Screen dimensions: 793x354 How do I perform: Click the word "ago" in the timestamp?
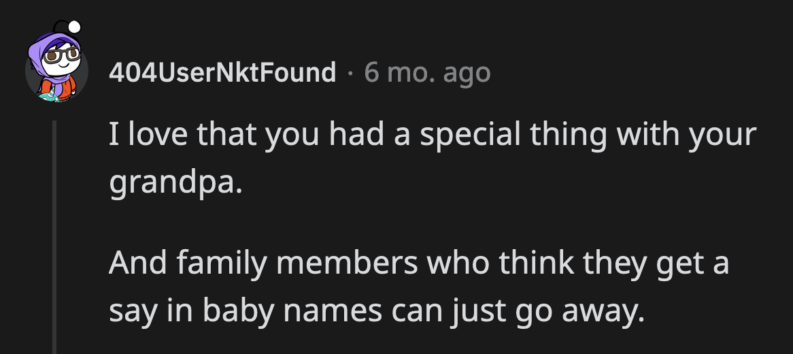pyautogui.click(x=467, y=72)
